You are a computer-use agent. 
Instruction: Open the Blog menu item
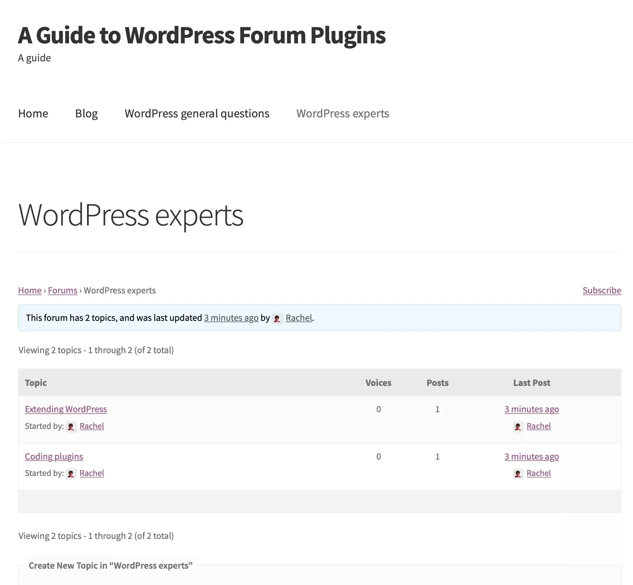coord(86,113)
